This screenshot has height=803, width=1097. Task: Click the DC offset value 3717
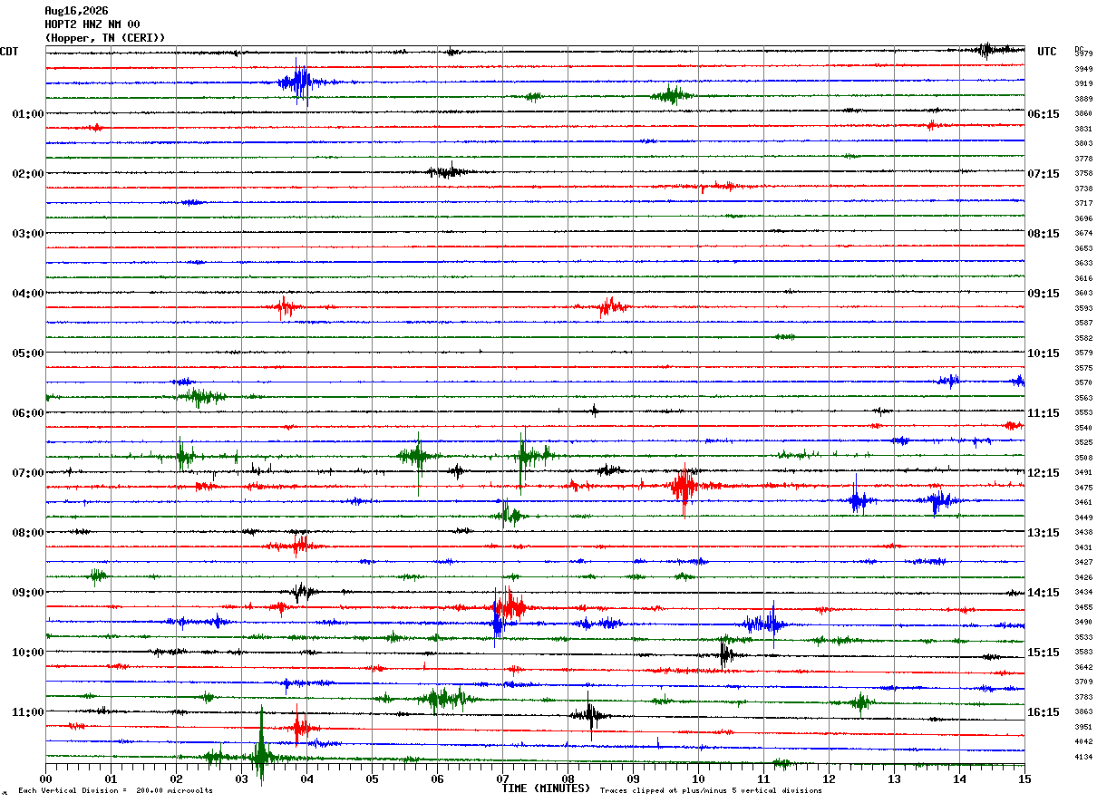pos(1083,203)
